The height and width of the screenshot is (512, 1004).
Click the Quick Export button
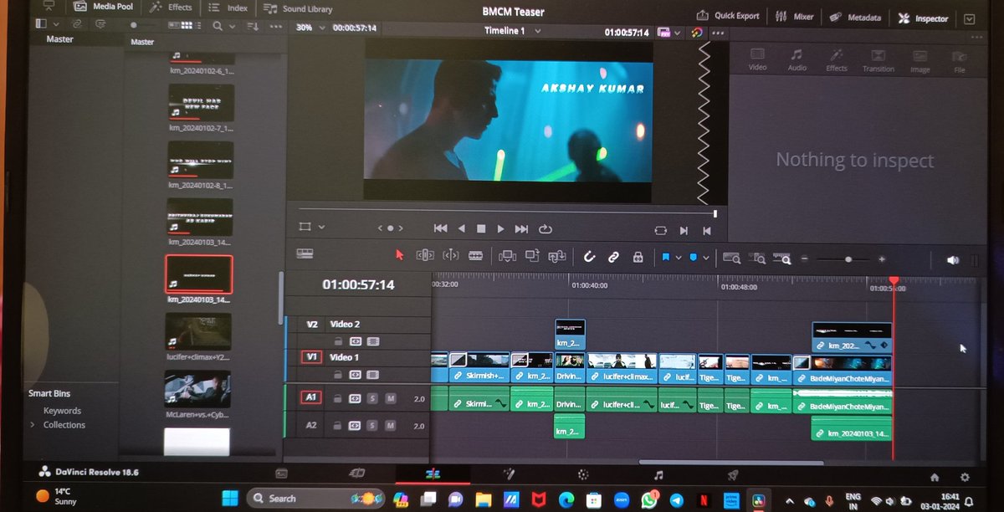pos(728,15)
